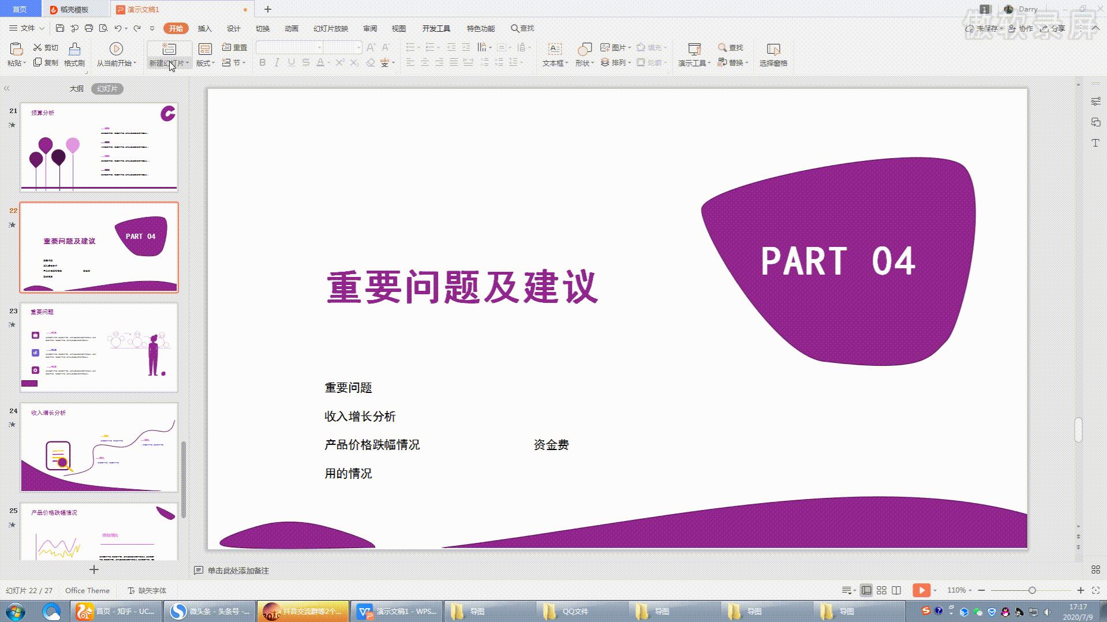Viewport: 1107px width, 622px height.
Task: Open the Selection Pane (选择窗格)
Action: click(773, 55)
